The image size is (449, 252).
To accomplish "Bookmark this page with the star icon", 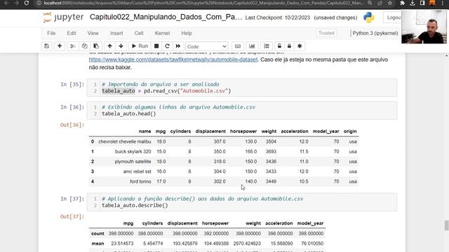I will tap(390, 3).
